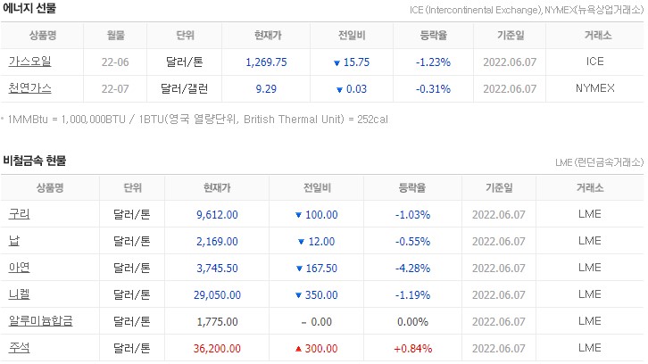Open the 니켈 metal link
This screenshot has width=648, height=364.
19,294
